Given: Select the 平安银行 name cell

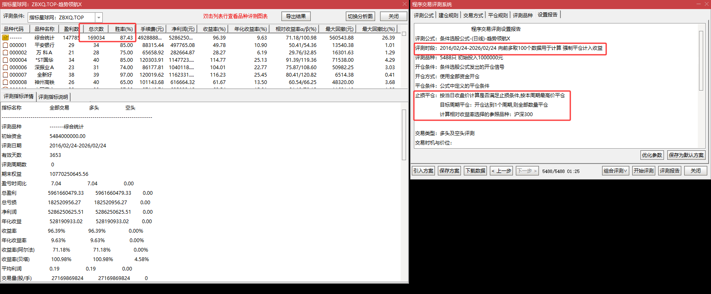Looking at the screenshot, I should 45,45.
